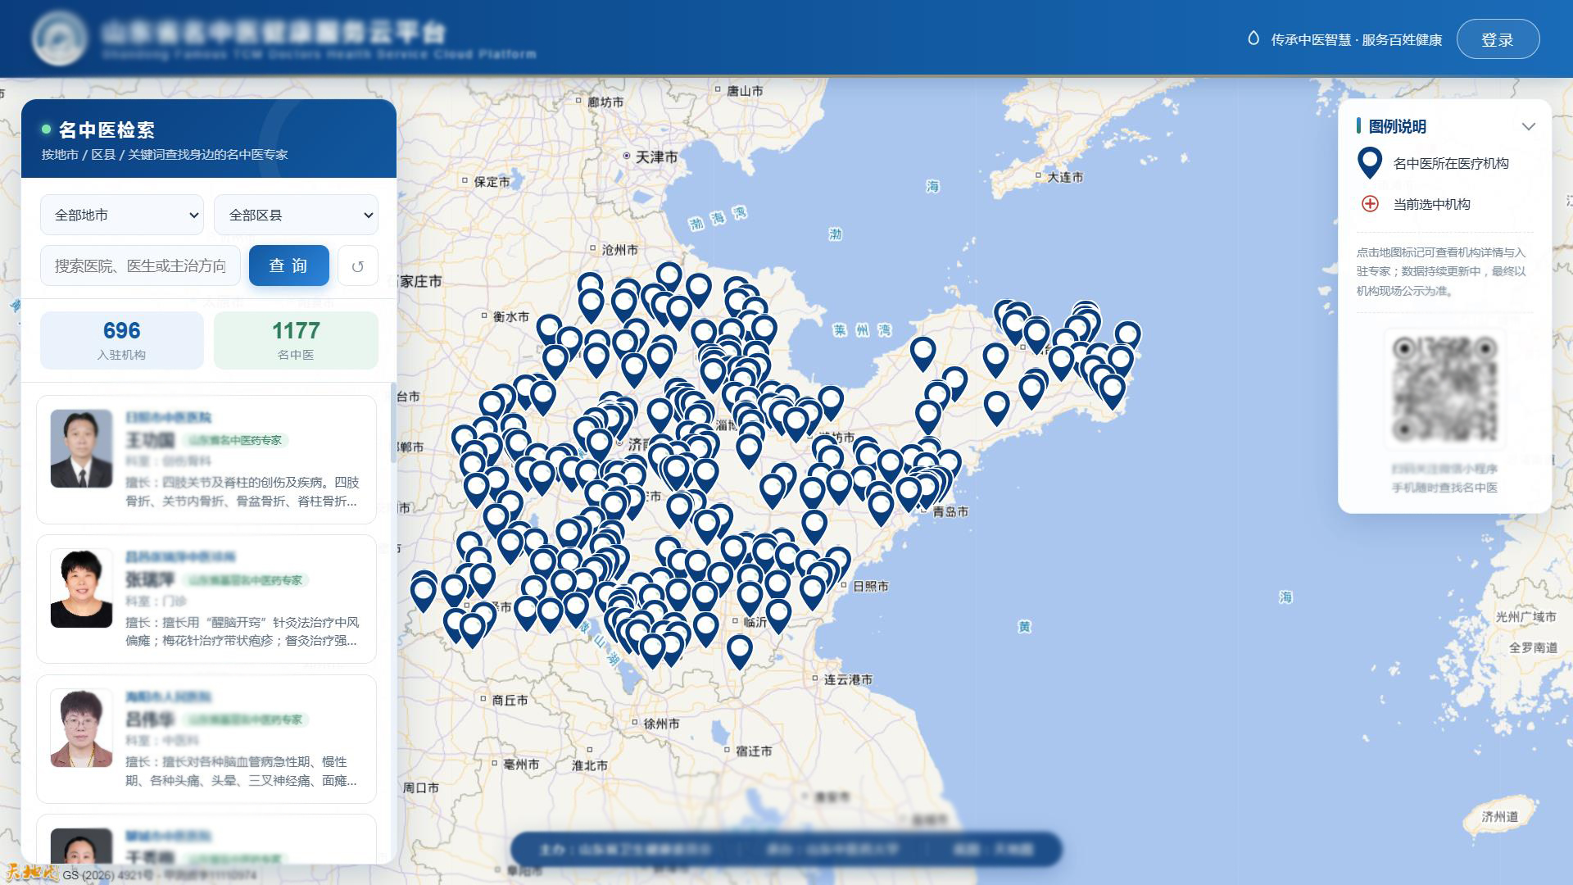Viewport: 1573px width, 885px height.
Task: Select the northernmost pin on the map
Action: click(669, 278)
